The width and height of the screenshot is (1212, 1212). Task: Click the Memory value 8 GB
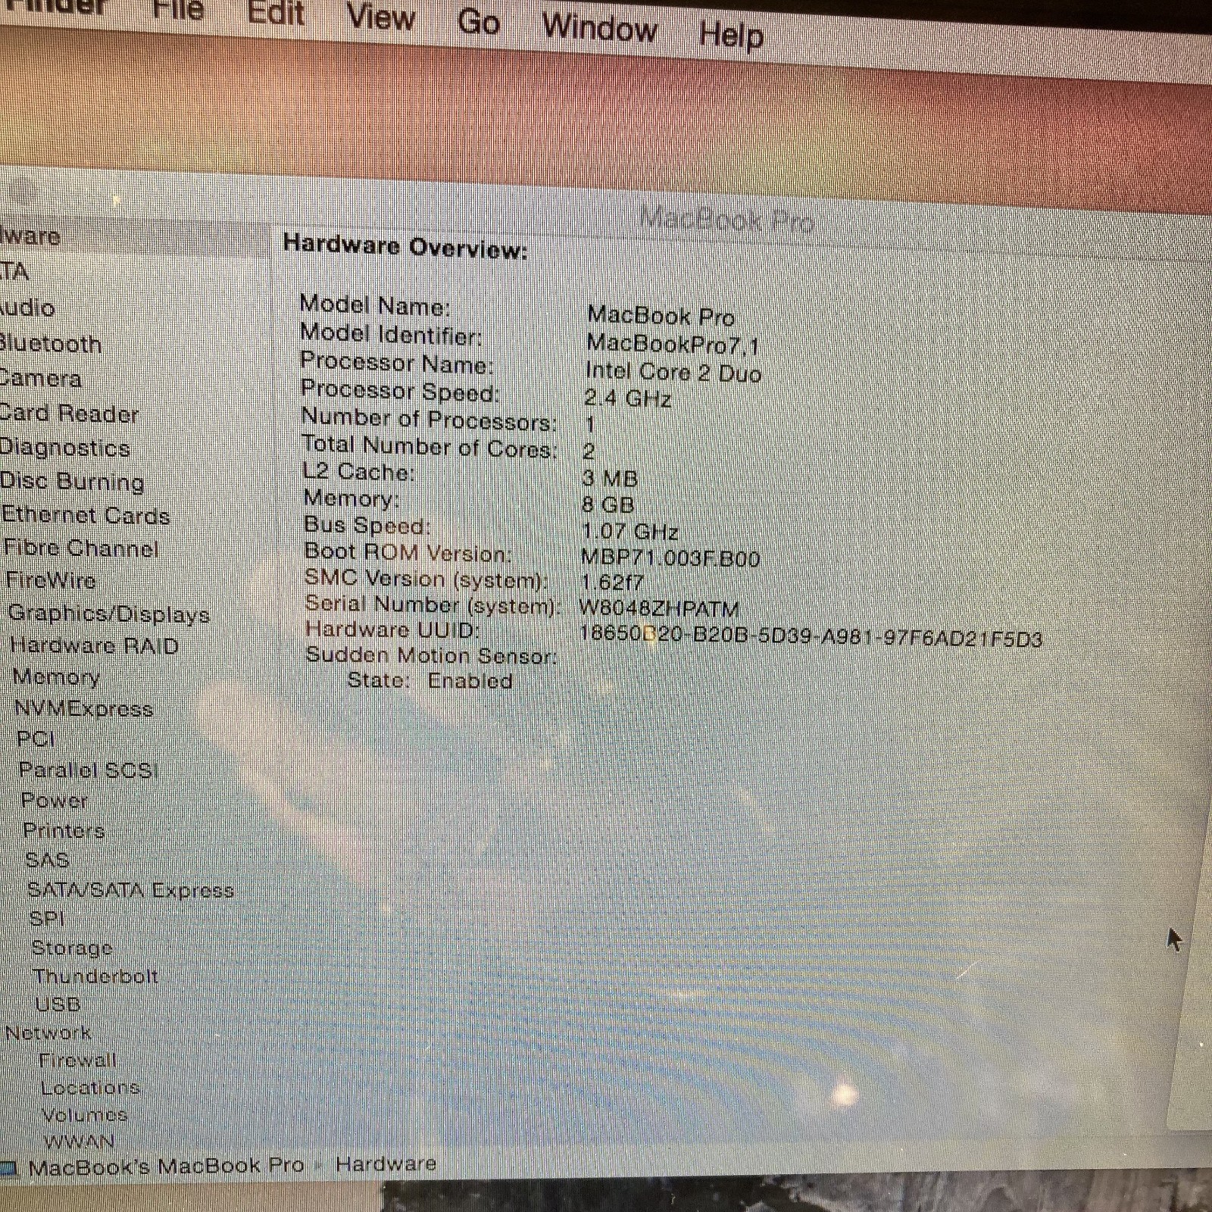tap(608, 504)
